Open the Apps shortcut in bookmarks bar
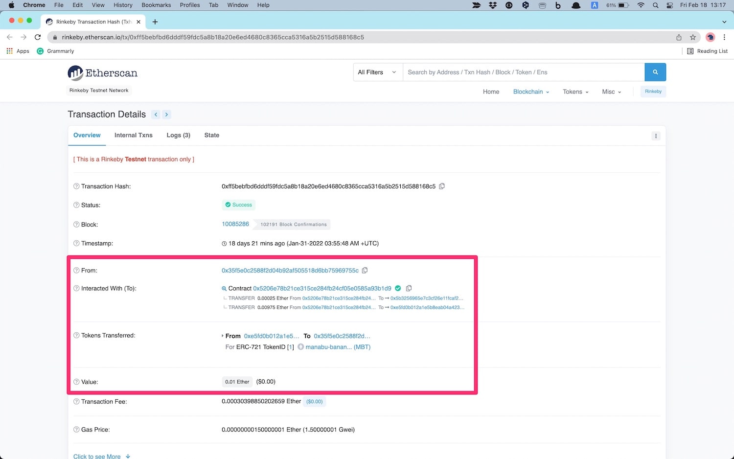 [18, 51]
